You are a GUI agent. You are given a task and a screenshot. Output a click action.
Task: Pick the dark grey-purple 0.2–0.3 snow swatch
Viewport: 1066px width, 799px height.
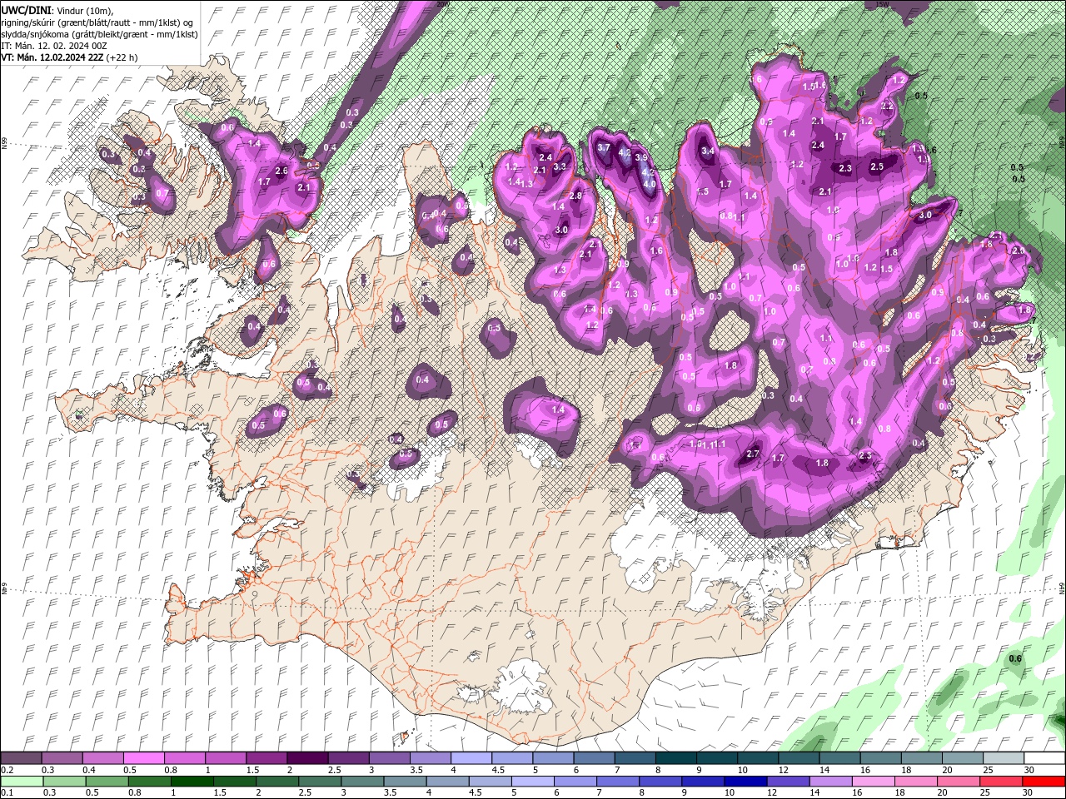click(21, 758)
